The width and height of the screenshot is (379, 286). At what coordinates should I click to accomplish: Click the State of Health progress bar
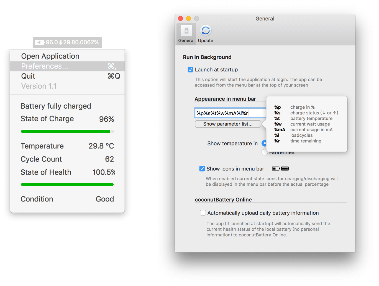pos(67,184)
